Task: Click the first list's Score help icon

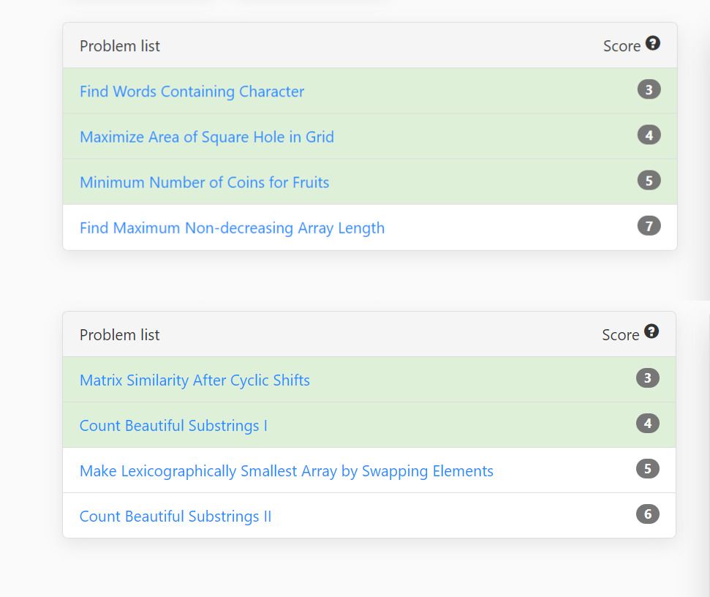Action: coord(653,43)
